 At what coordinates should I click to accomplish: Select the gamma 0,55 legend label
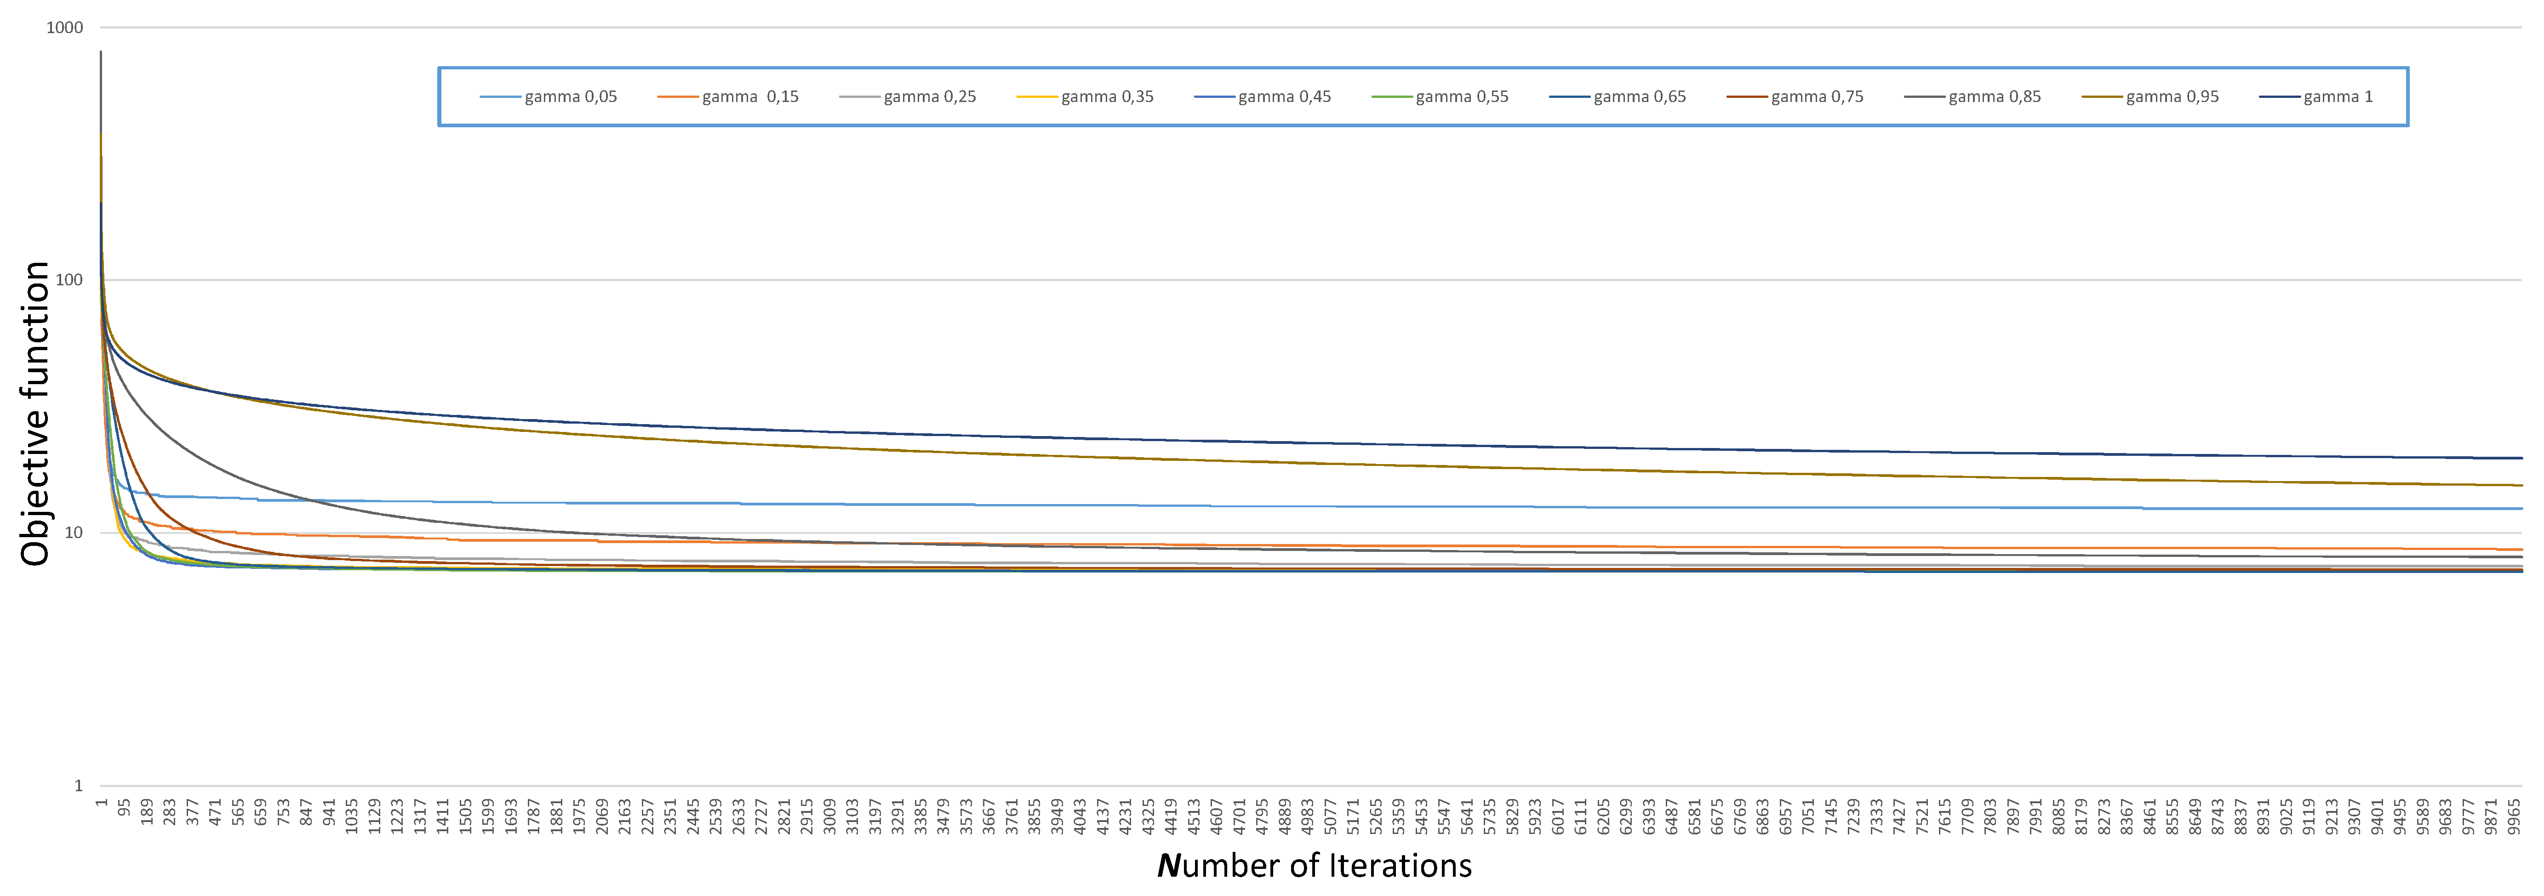tap(1462, 96)
